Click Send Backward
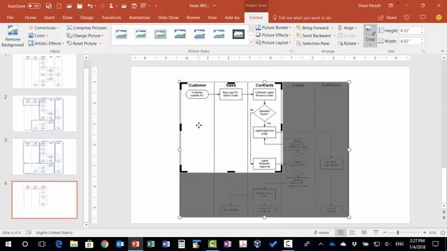This screenshot has height=251, width=447. [314, 36]
